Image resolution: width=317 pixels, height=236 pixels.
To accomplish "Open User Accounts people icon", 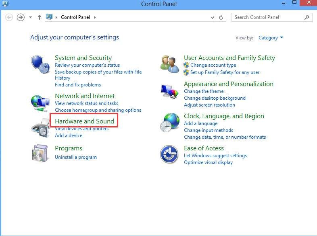I will [x=170, y=64].
